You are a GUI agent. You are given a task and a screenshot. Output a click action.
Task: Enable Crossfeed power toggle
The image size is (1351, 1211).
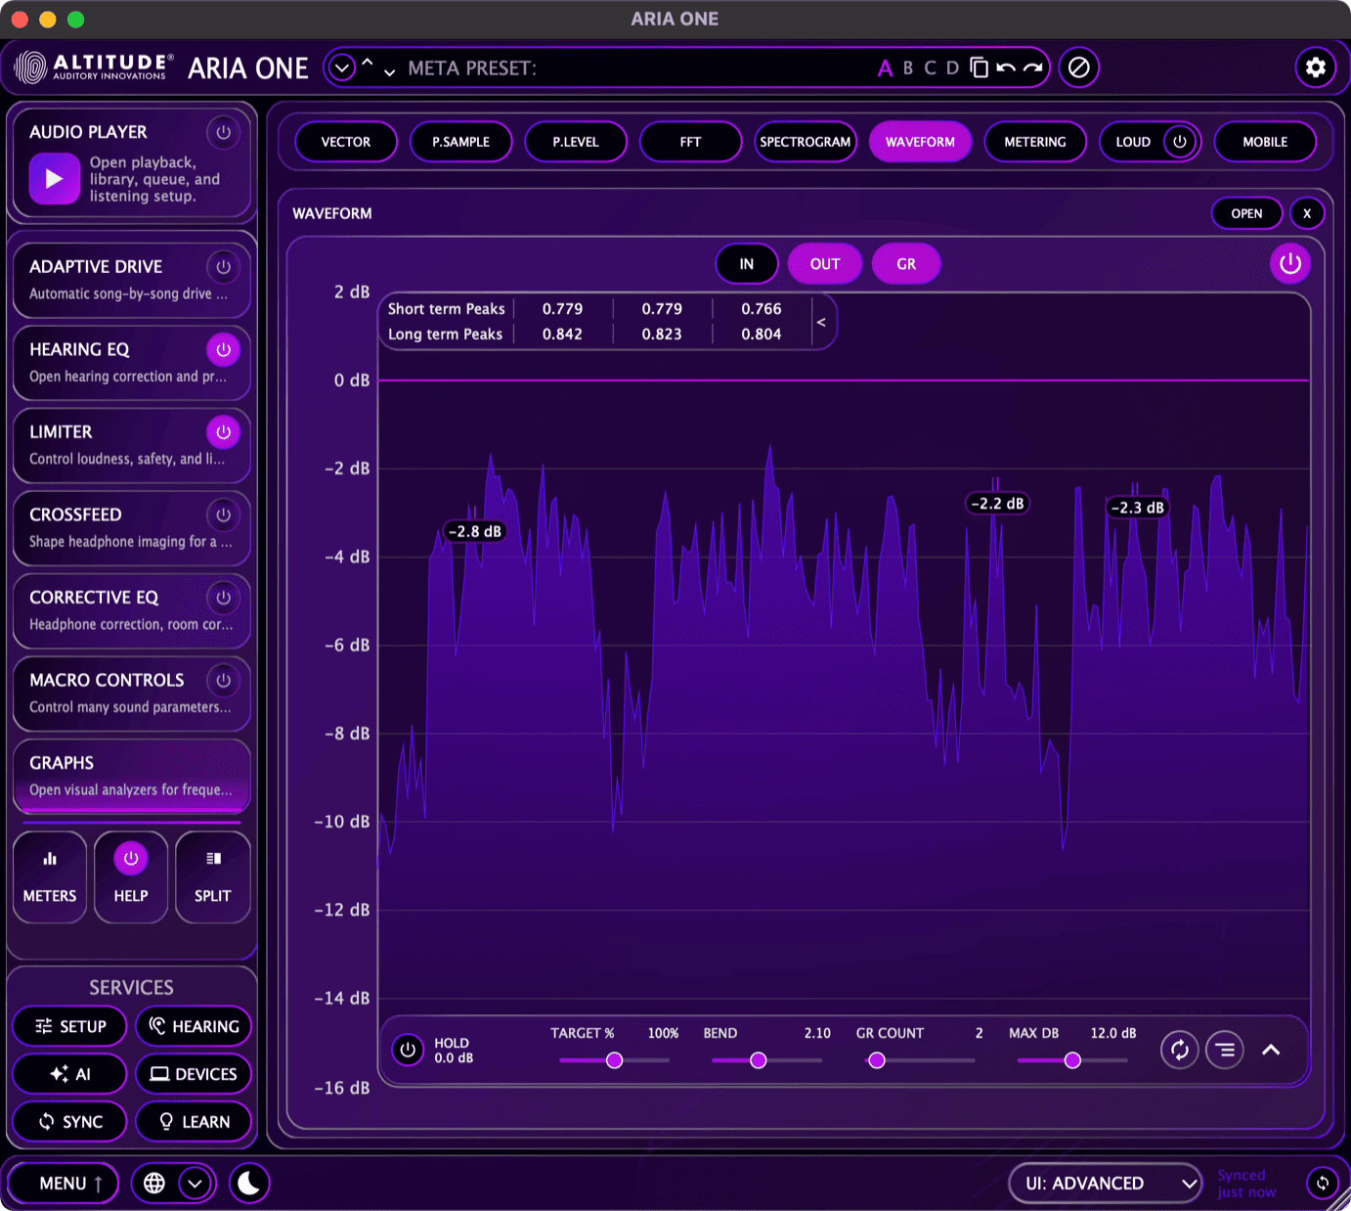pos(224,515)
